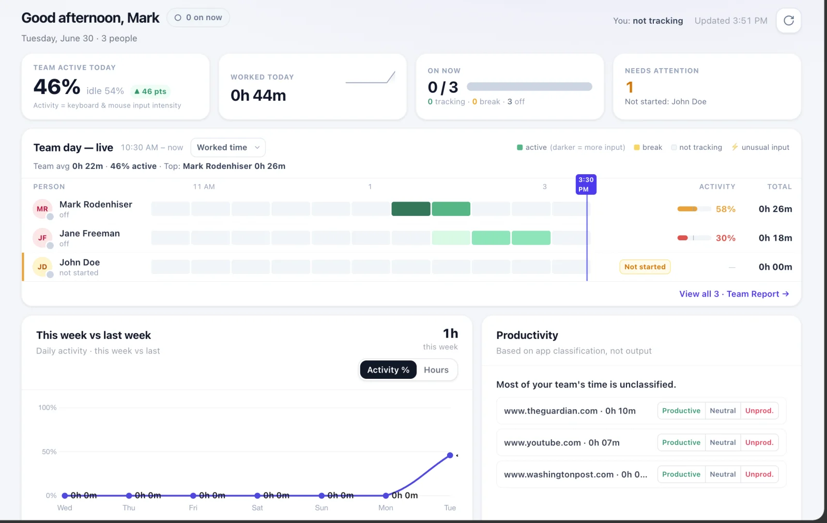
Task: Mark theguardian.com as Unprod.
Action: pos(759,411)
